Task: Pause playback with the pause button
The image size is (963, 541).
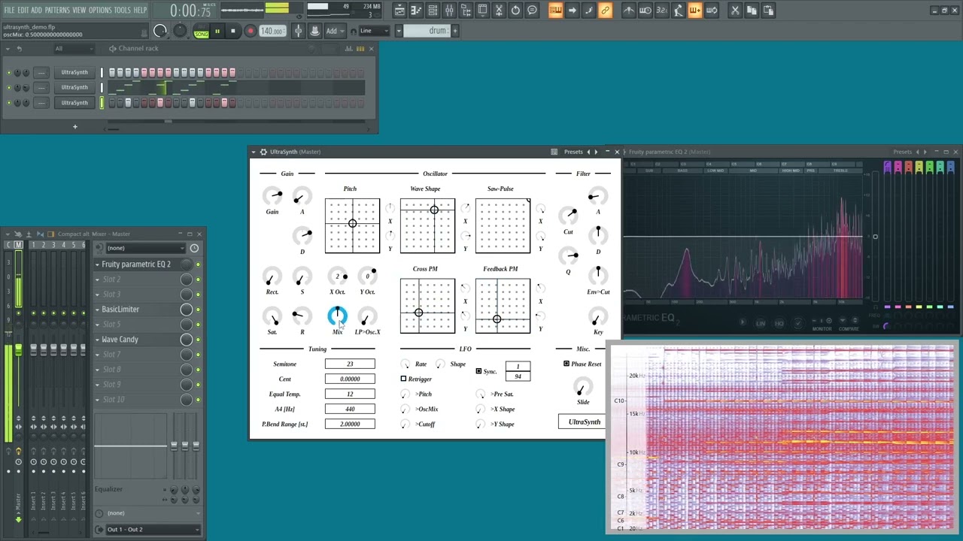Action: click(x=217, y=31)
